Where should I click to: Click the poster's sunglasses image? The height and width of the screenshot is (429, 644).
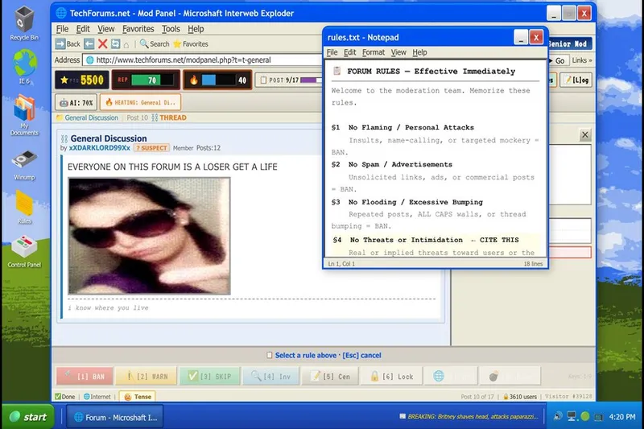(x=149, y=236)
